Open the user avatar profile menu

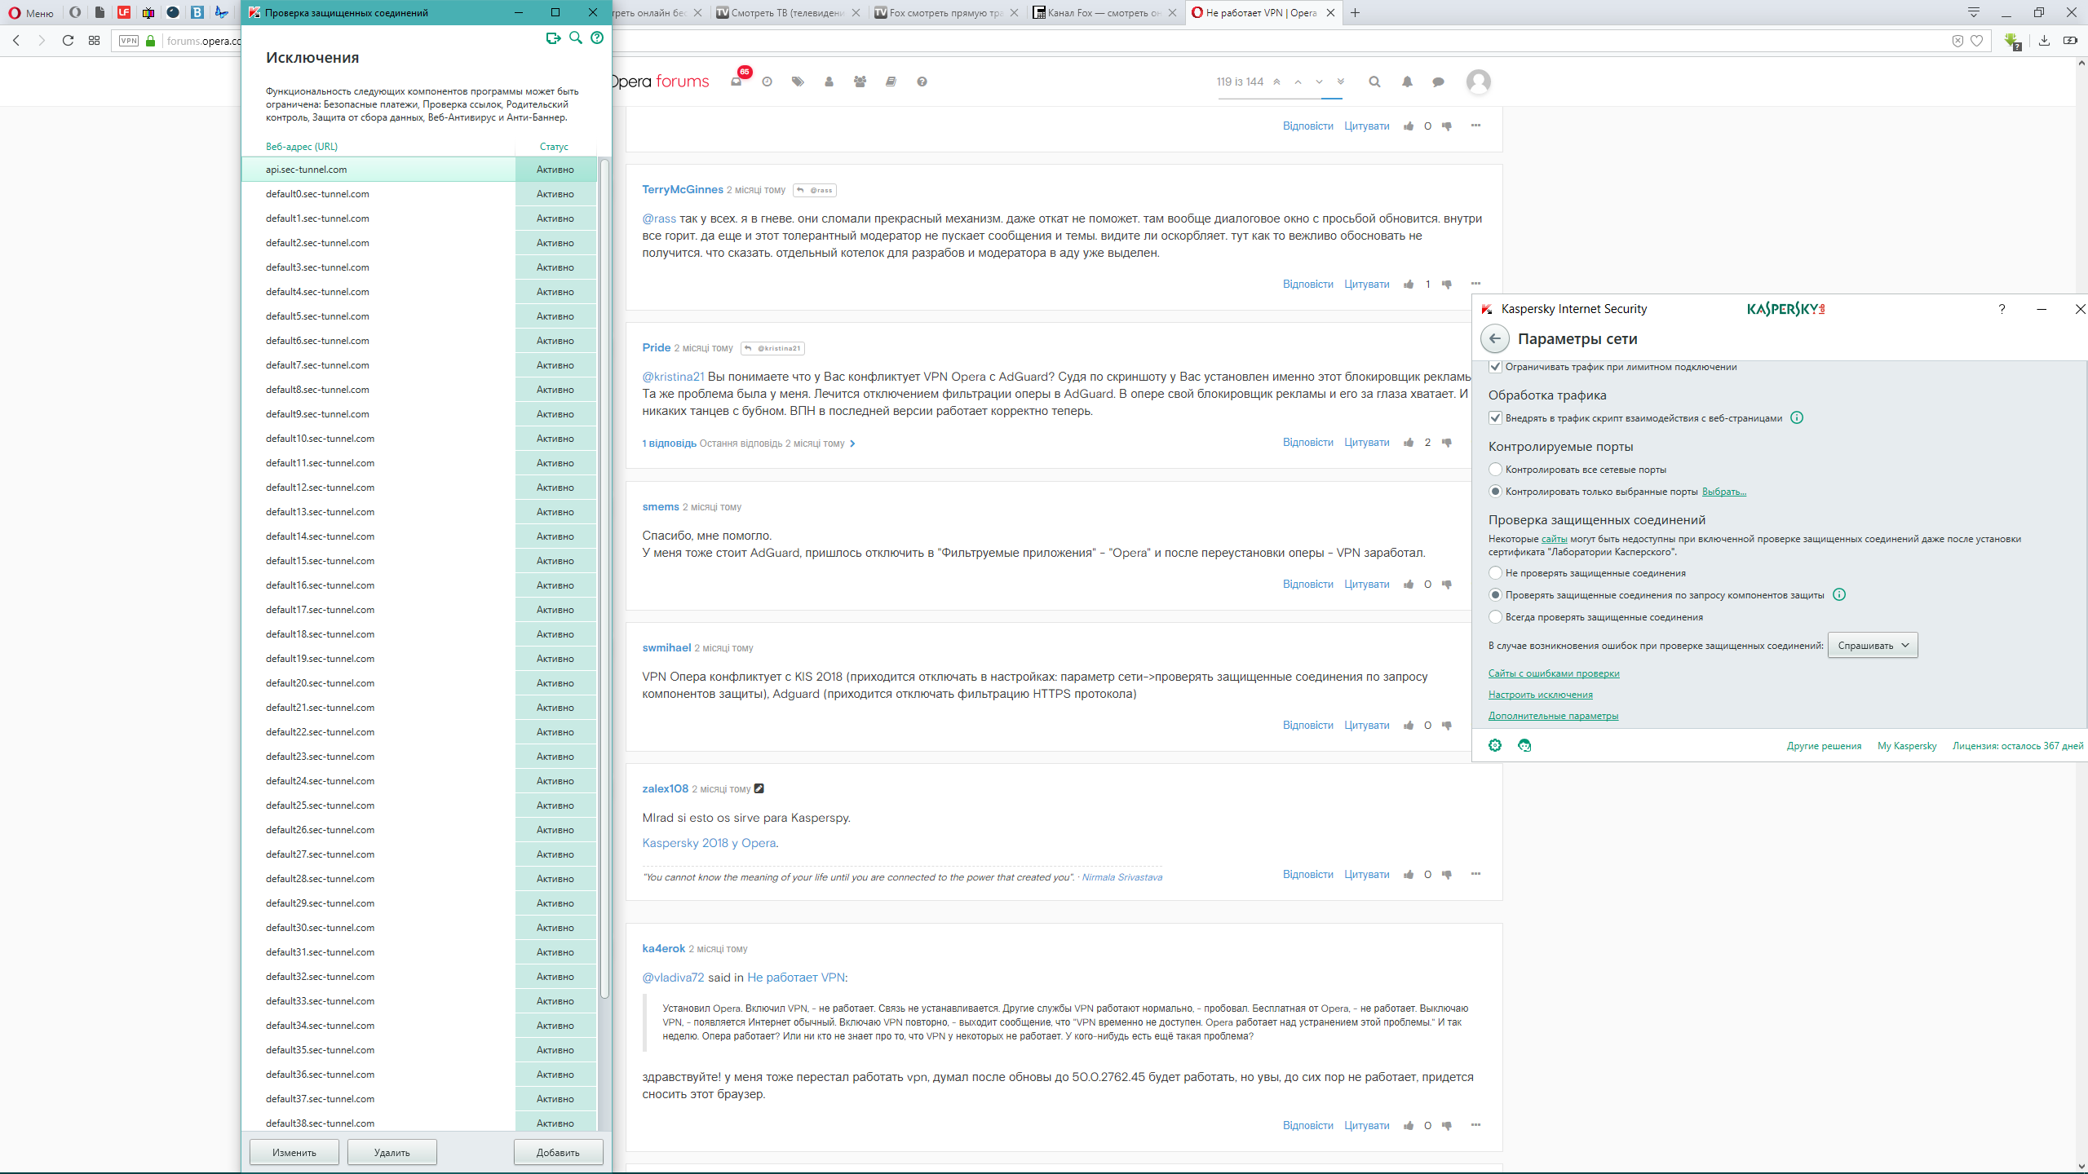tap(1478, 82)
